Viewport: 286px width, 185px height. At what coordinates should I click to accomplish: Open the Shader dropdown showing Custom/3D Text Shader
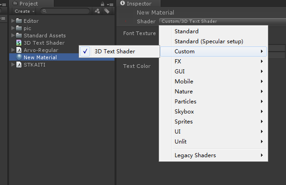coord(222,21)
